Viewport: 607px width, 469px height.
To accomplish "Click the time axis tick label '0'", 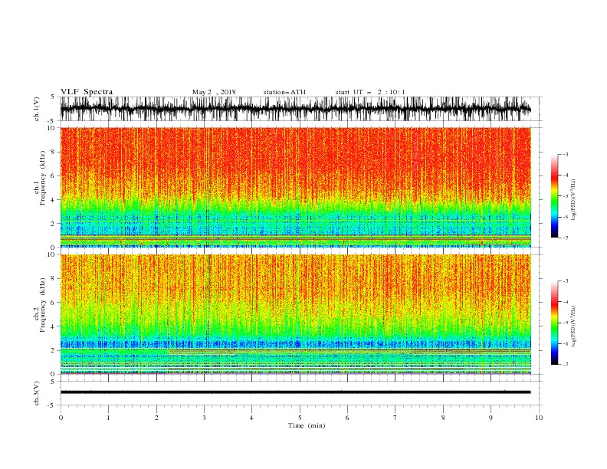I will 61,418.
